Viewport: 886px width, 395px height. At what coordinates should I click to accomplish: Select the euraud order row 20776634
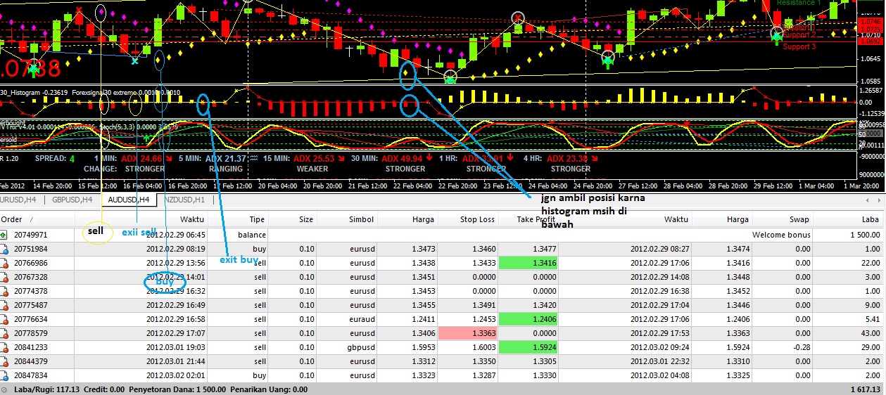point(443,319)
